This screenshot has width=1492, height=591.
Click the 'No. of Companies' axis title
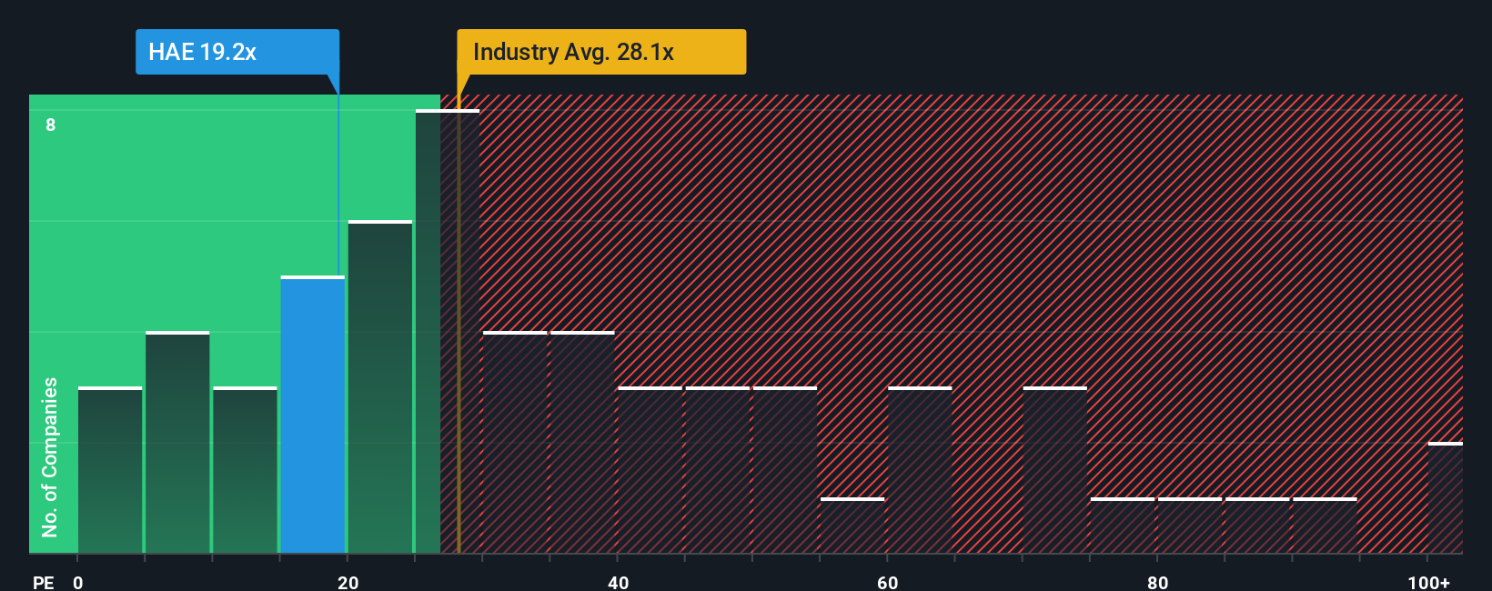click(x=50, y=456)
